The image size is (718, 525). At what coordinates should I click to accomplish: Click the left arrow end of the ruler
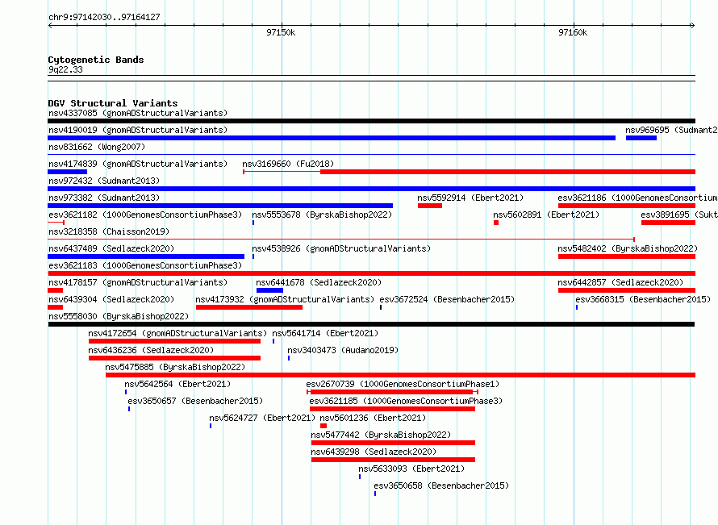coord(50,26)
